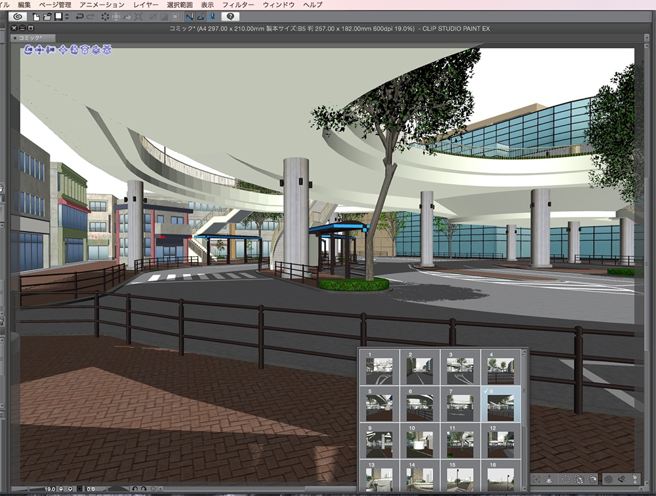
Task: Open the フィルター menu
Action: [238, 5]
